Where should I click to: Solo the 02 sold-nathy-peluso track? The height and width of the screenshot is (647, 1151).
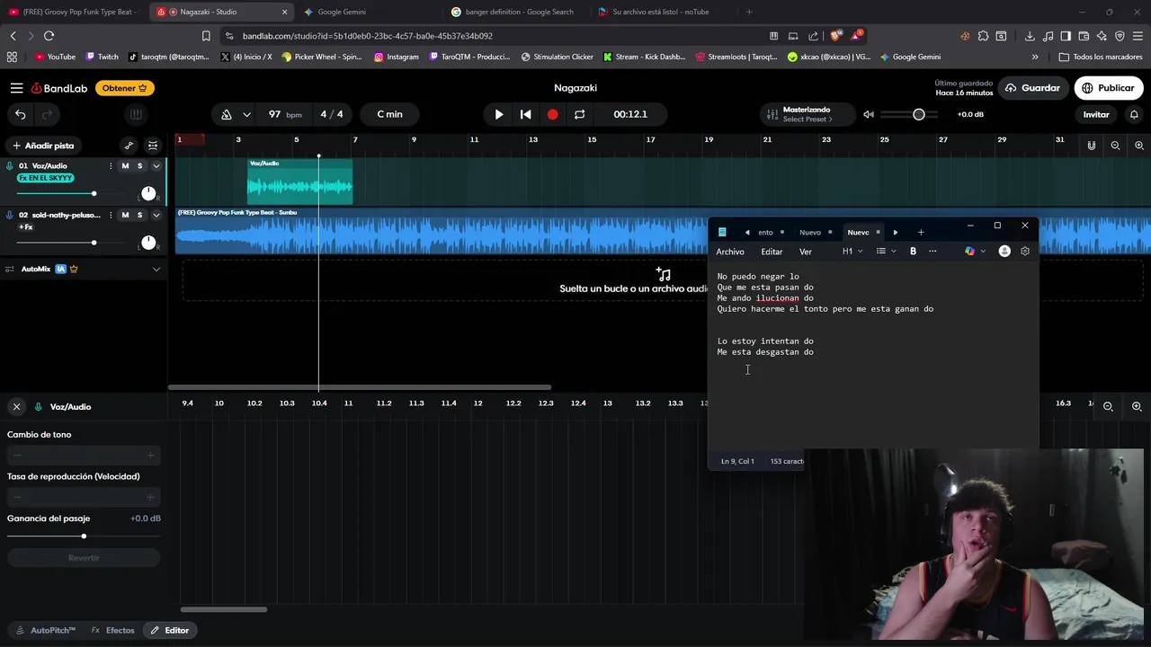coord(139,215)
